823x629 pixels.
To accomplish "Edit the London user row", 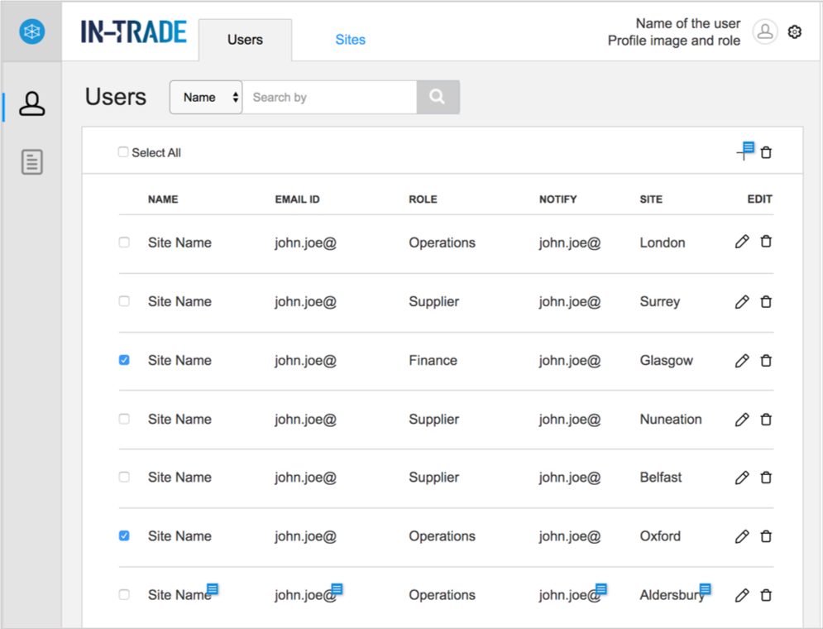I will 742,242.
